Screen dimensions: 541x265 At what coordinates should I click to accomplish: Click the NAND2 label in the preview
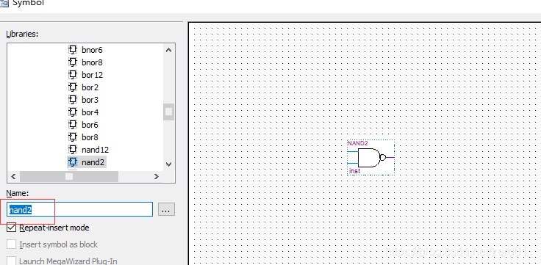[x=357, y=143]
